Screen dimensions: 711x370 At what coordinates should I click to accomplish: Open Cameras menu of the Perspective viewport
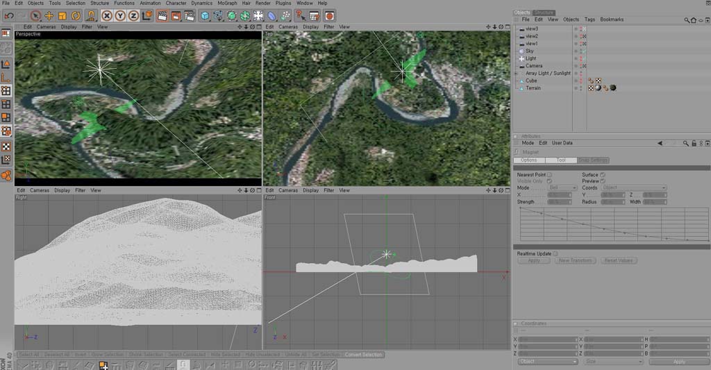[46, 27]
